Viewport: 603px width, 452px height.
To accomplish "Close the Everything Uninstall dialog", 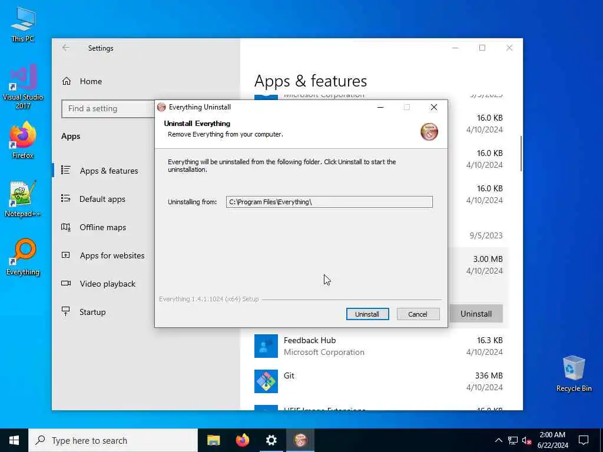I will pyautogui.click(x=434, y=107).
